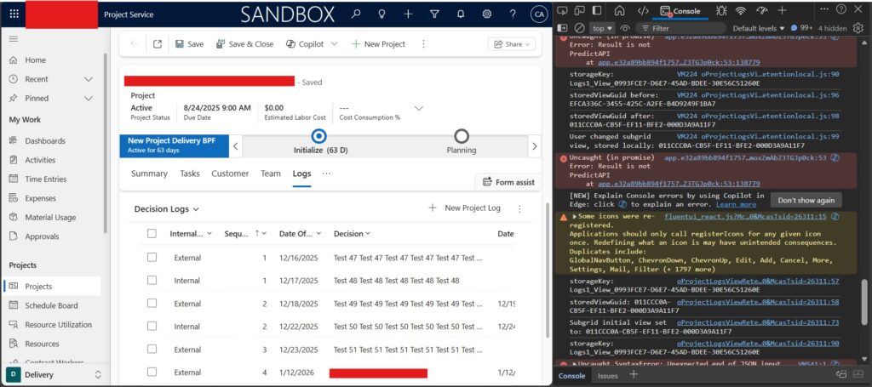
Task: Click the search magnifier icon in header
Action: pyautogui.click(x=356, y=14)
